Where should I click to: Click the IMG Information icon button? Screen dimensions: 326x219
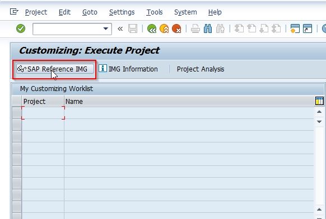[128, 69]
